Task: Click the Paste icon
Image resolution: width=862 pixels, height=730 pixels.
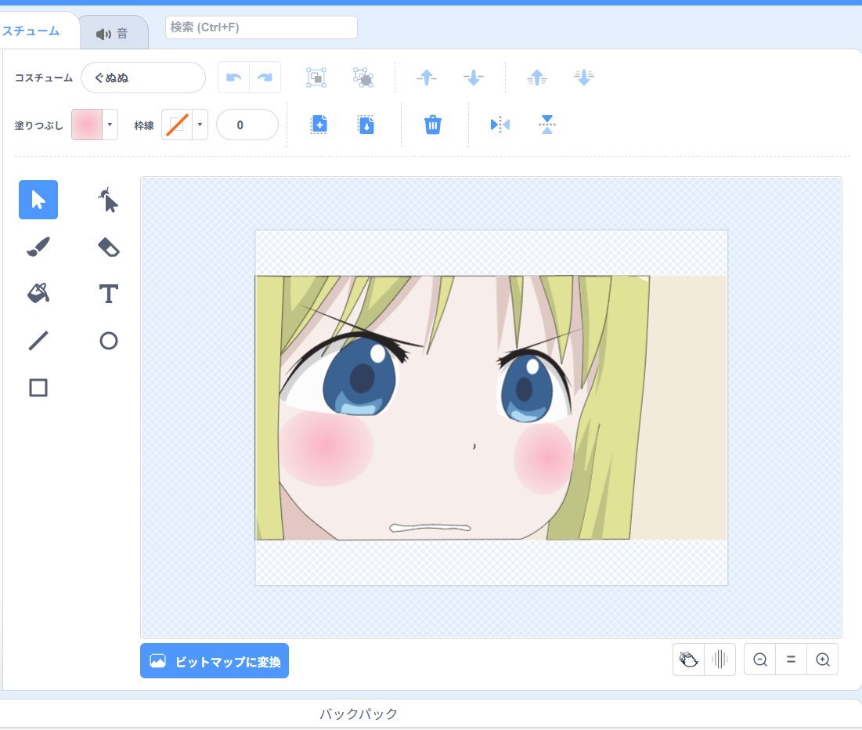Action: 366,125
